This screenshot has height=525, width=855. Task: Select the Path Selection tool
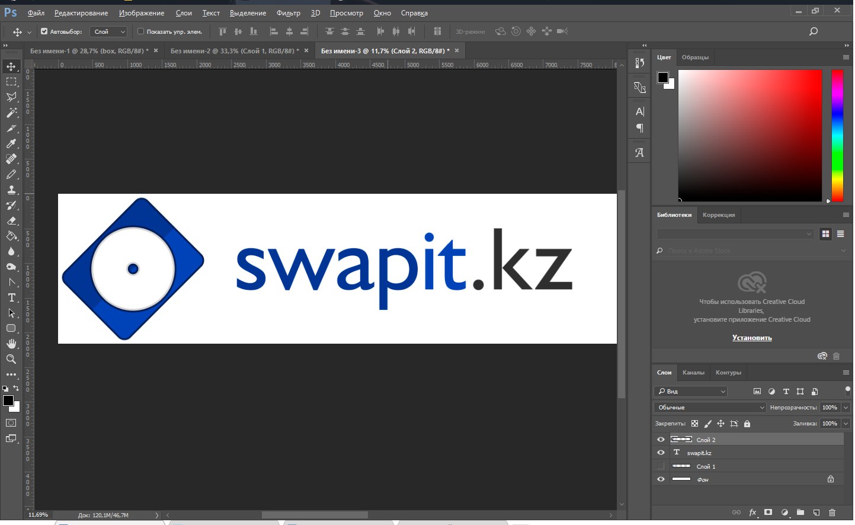[x=11, y=313]
